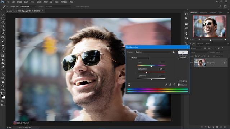The width and height of the screenshot is (230, 129).
Task: Toggle Lock image pixels brush icon
Action: tap(199, 56)
